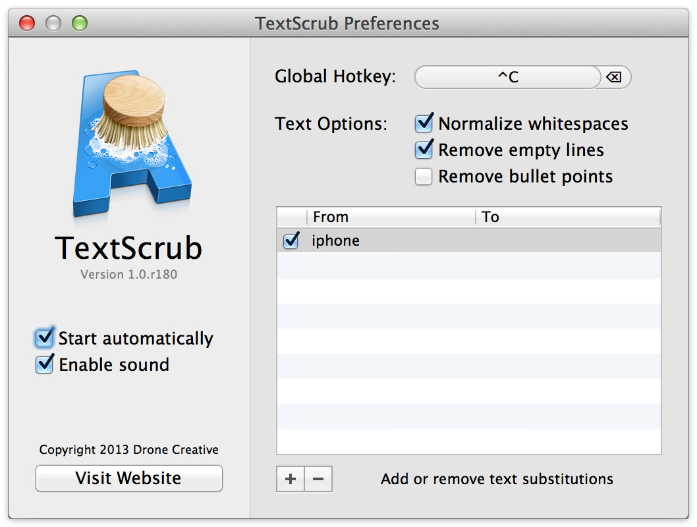This screenshot has height=527, width=697.
Task: Uncheck Remove empty lines
Action: pos(424,150)
